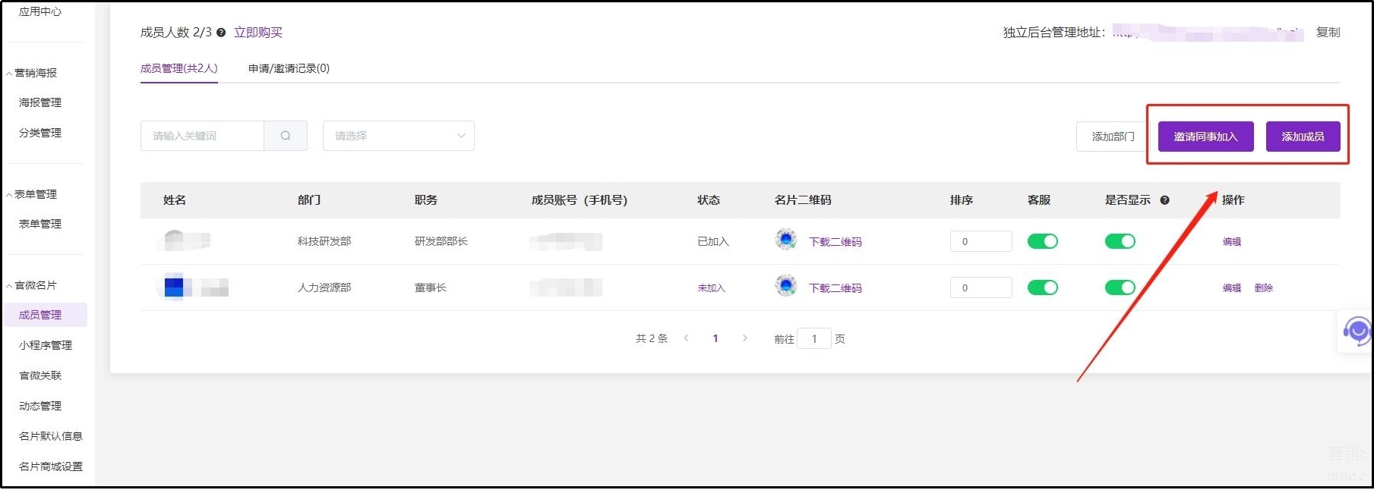Click the search magnifier icon
The height and width of the screenshot is (490, 1374).
click(x=286, y=136)
